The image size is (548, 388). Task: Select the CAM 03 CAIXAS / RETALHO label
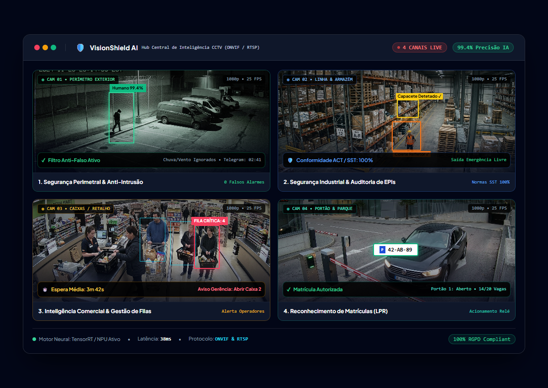click(x=76, y=209)
